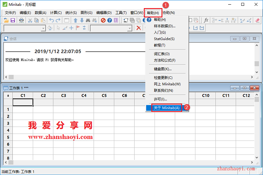Click the Paste clipboard icon

(43, 20)
